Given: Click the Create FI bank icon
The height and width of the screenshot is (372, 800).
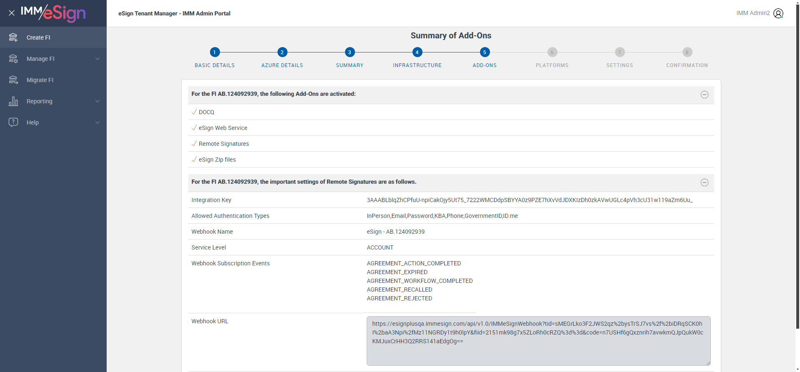Looking at the screenshot, I should (x=13, y=37).
